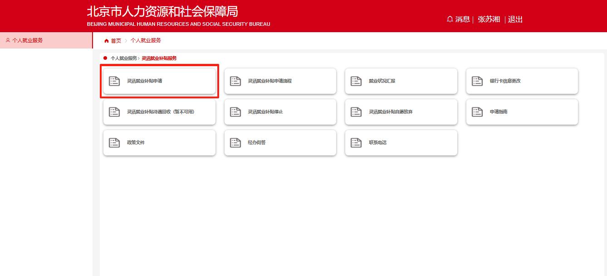Click 退出 to log out
Screen dimensions: 607x276
(514, 19)
